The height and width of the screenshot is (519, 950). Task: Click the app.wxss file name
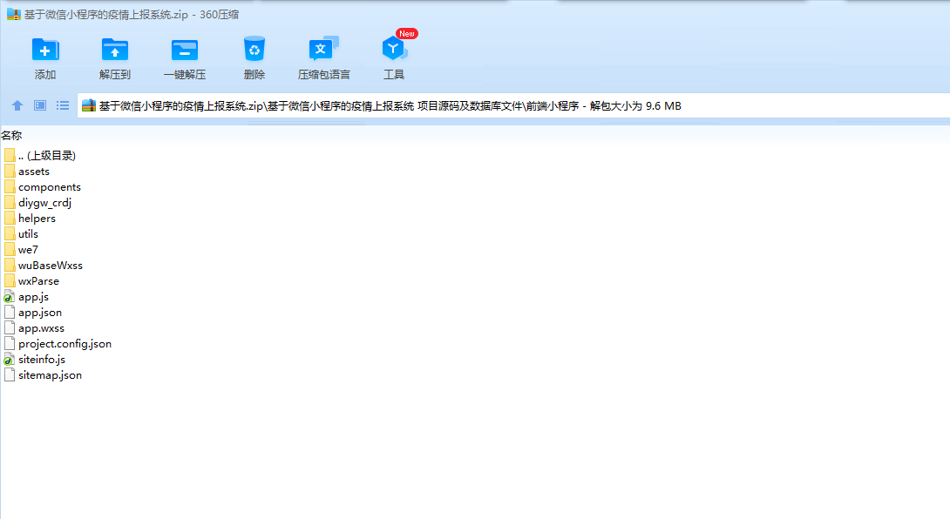[x=41, y=328]
